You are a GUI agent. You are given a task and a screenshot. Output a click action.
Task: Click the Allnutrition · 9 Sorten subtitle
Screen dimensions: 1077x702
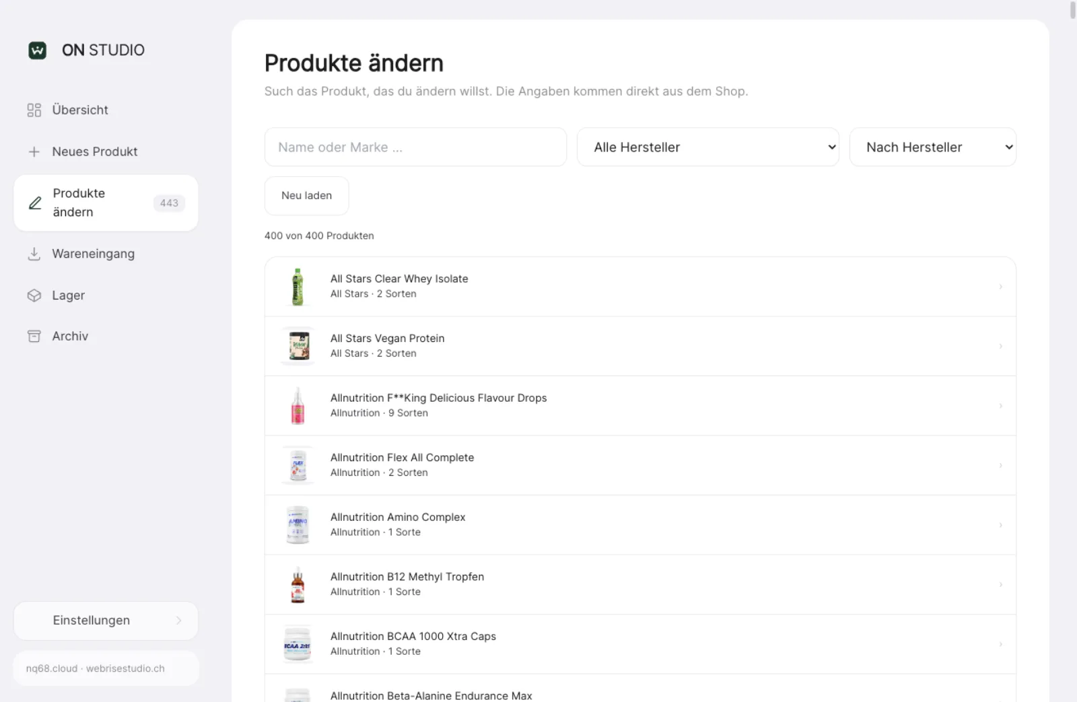tap(379, 413)
